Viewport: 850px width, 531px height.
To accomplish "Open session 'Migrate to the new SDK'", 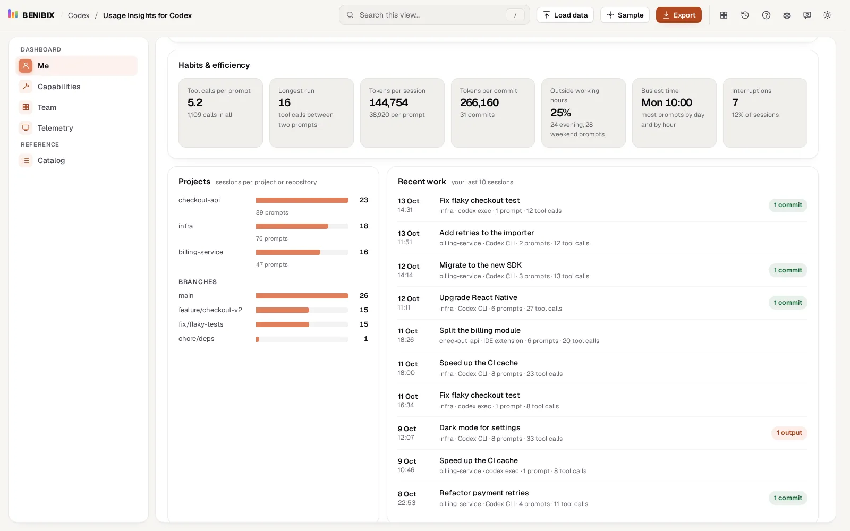I will 602,270.
